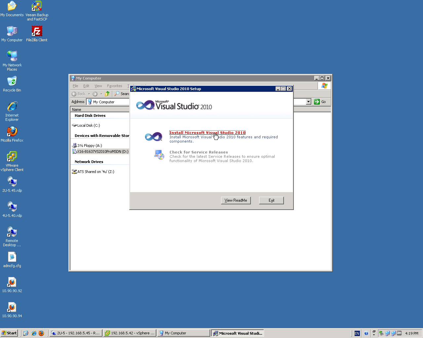Click the Microsoft Visual Studi... taskbar button

pos(238,333)
